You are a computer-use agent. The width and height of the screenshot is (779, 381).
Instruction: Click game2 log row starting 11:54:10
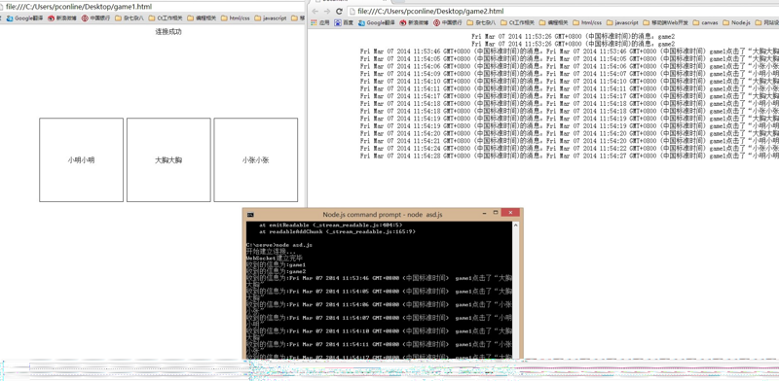[570, 81]
